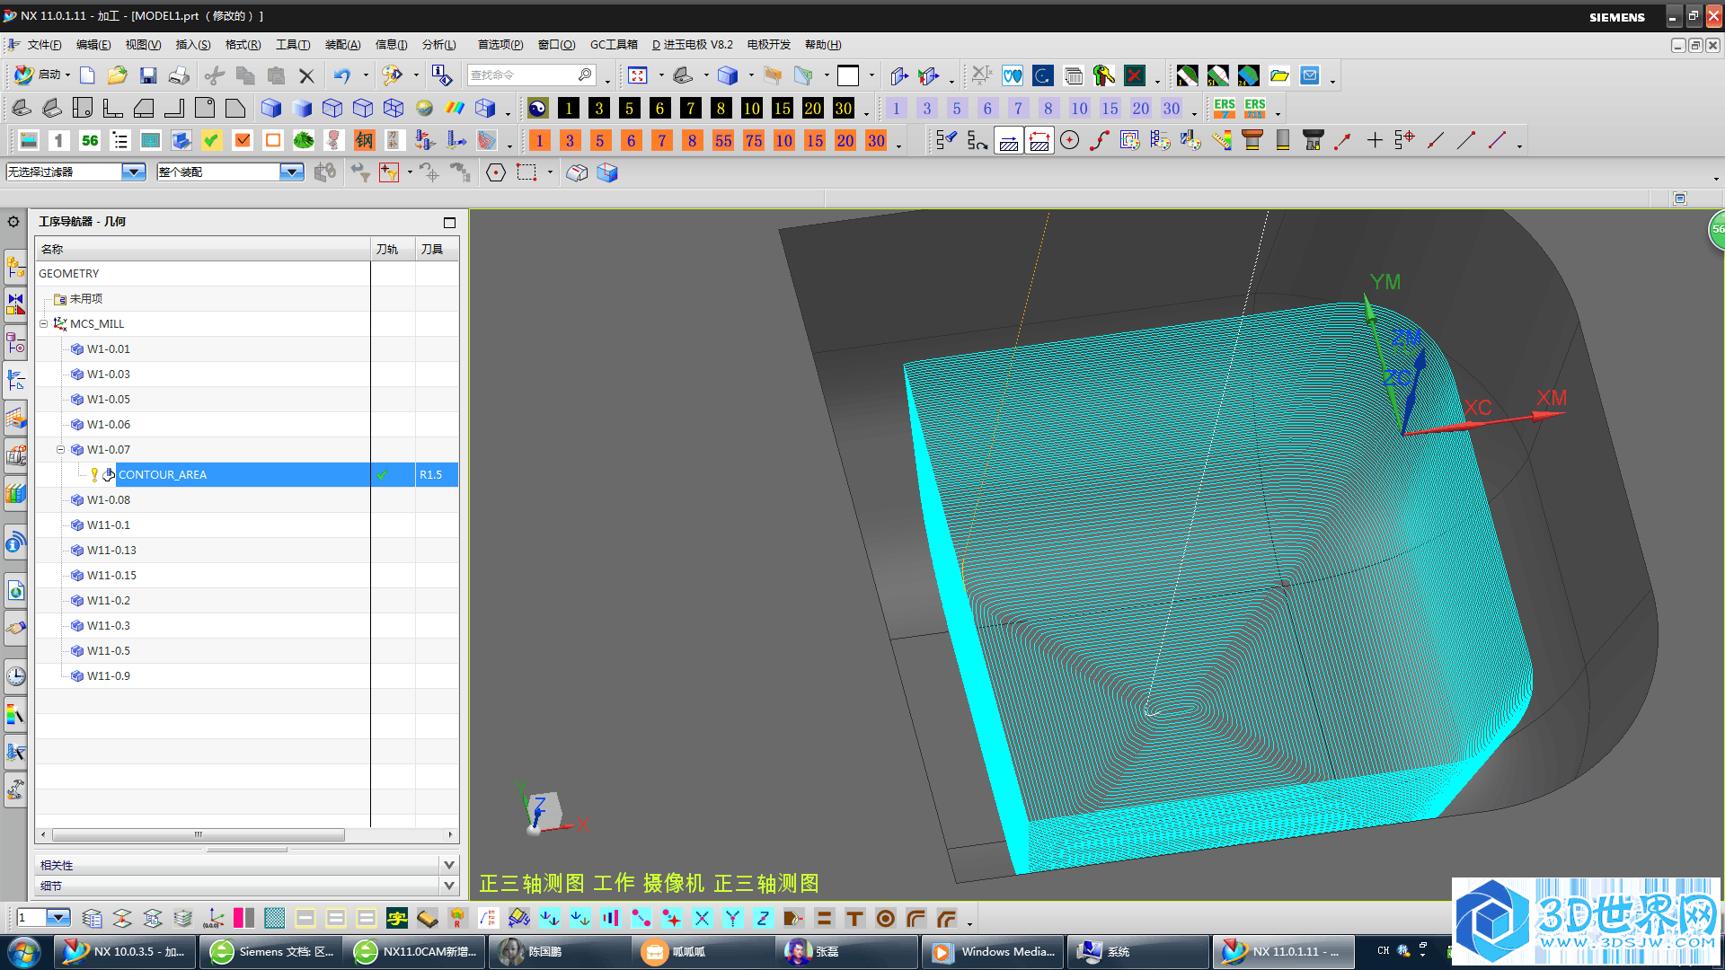Viewport: 1725px width, 970px height.
Task: Collapse the MCS_MILL node
Action: pos(45,323)
